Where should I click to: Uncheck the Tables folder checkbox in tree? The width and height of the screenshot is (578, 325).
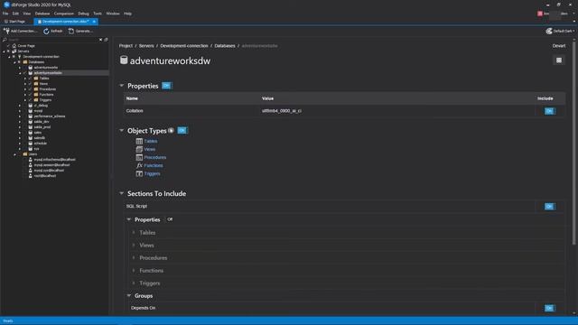click(30, 79)
